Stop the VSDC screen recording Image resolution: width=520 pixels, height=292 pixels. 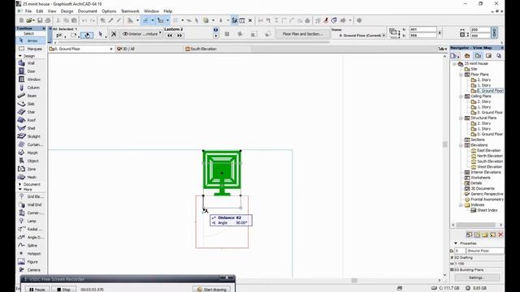pyautogui.click(x=63, y=290)
